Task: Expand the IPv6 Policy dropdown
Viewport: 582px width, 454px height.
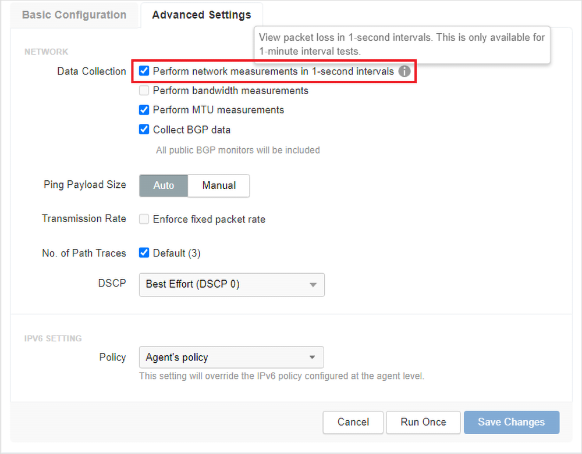Action: [231, 357]
